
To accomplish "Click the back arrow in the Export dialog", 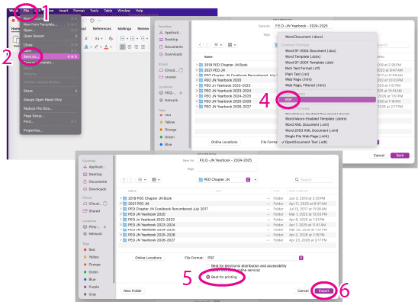I will (x=124, y=179).
